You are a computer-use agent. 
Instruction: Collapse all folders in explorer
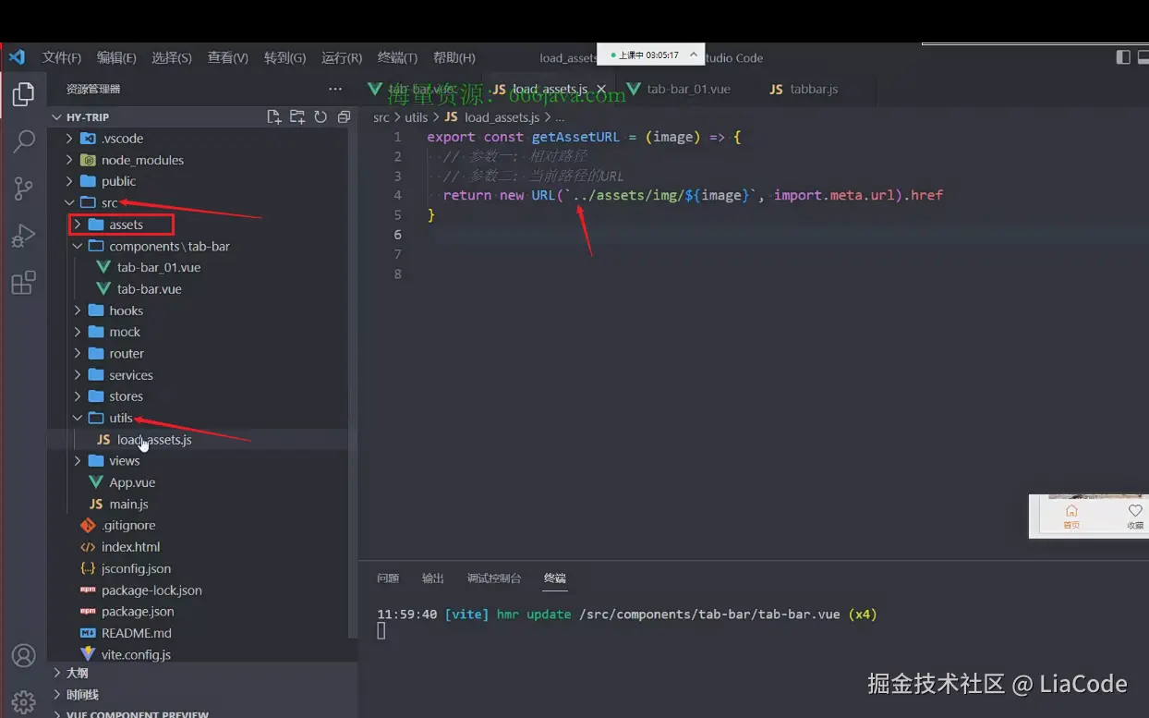pos(344,116)
